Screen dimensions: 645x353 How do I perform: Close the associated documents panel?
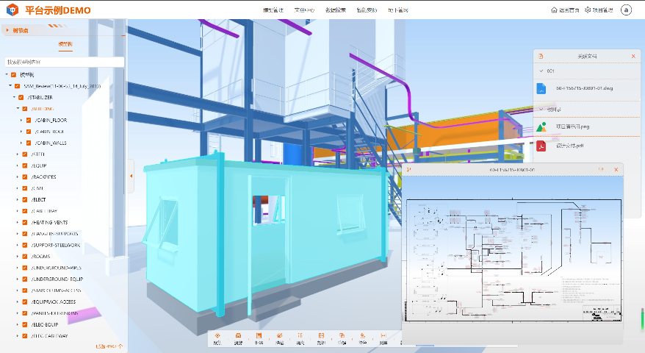(633, 56)
